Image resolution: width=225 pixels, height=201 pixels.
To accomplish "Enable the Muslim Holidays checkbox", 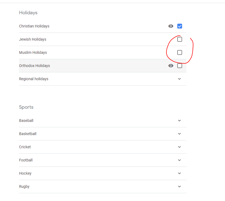I will [x=180, y=52].
